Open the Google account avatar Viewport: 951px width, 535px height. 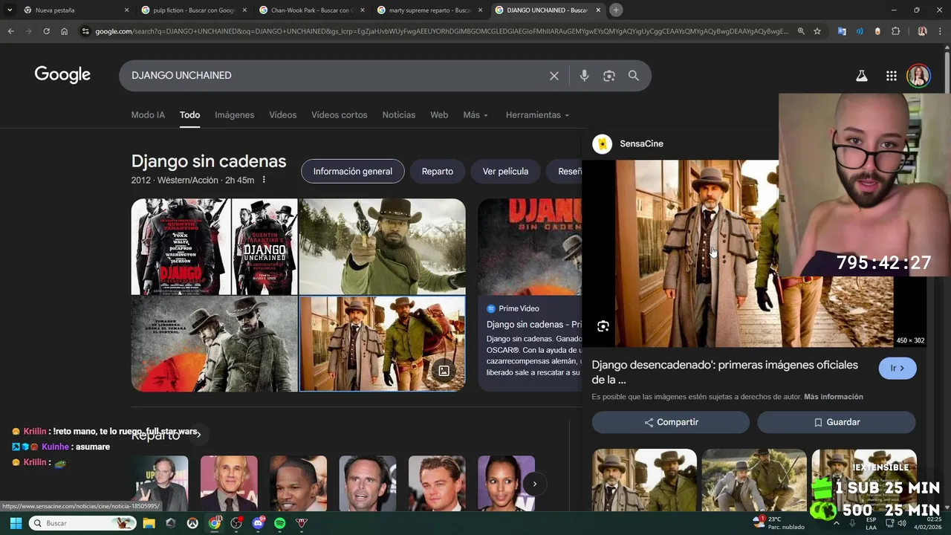pyautogui.click(x=919, y=76)
